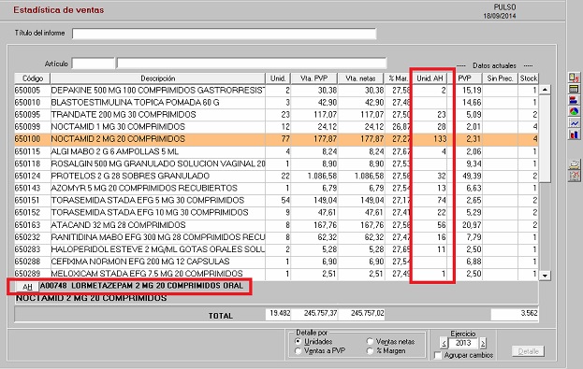Image resolution: width=583 pixels, height=369 pixels.
Task: Select row ATACAND 32 MG 28 COMPRIMIDOS
Action: point(276,225)
